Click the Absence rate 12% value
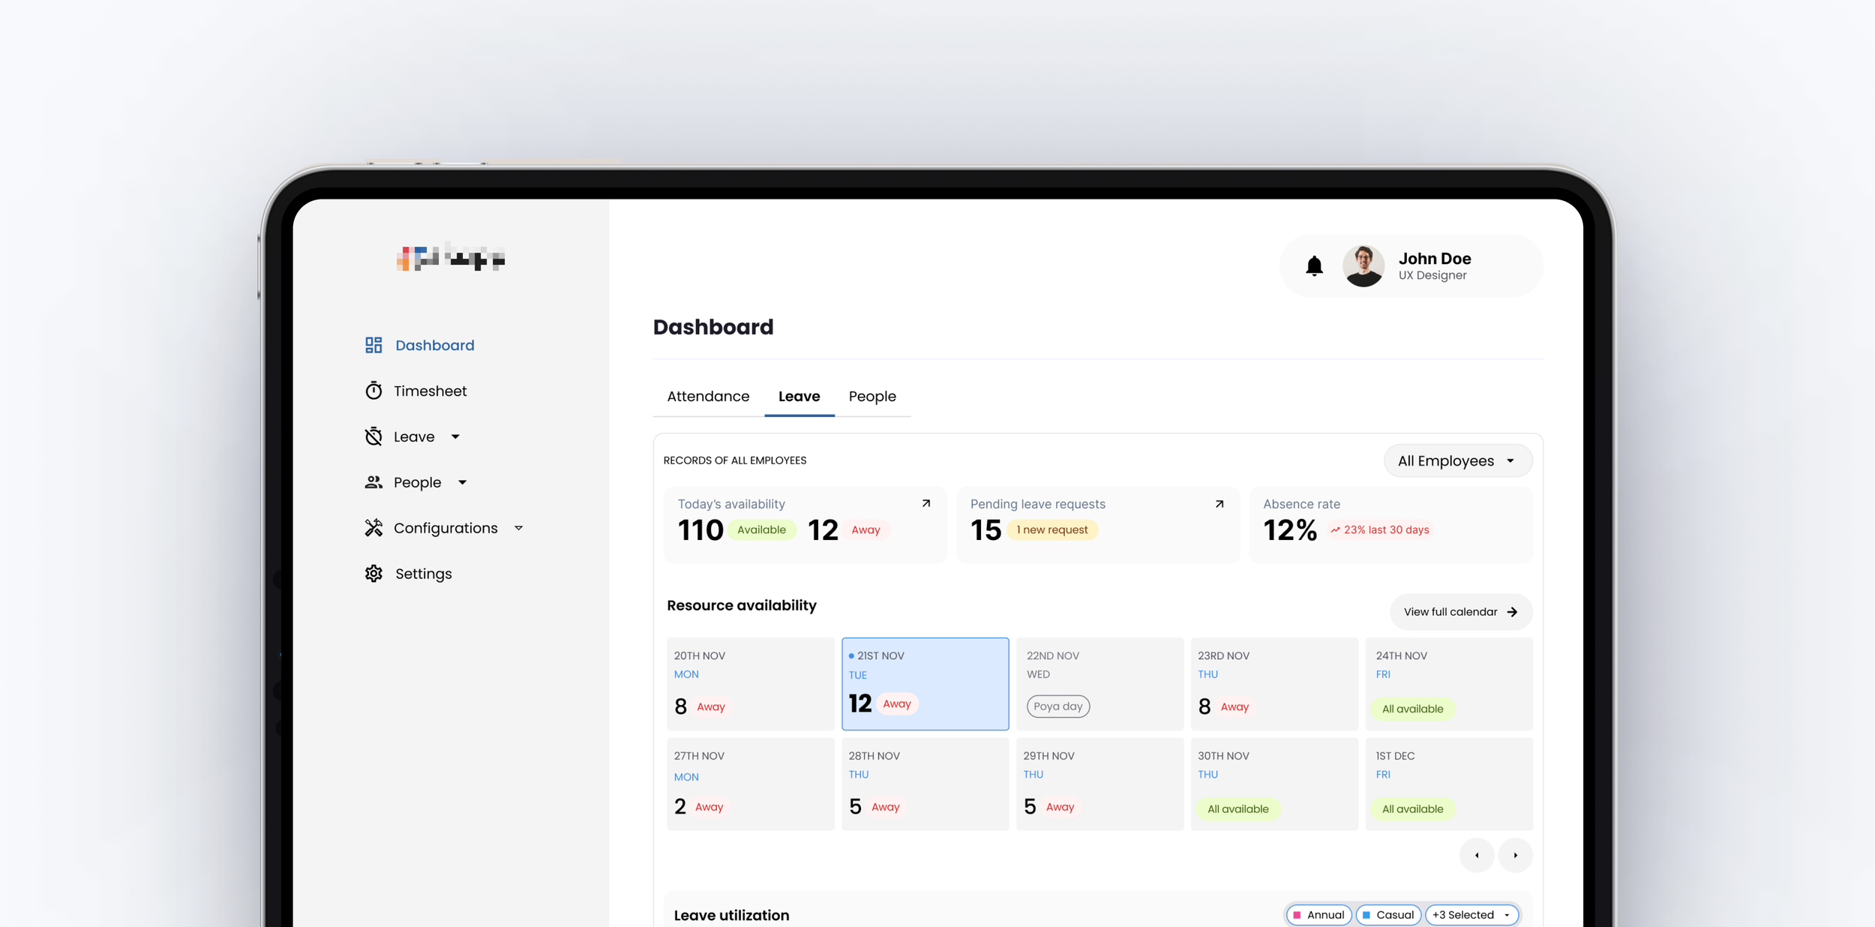The image size is (1875, 927). (x=1290, y=530)
